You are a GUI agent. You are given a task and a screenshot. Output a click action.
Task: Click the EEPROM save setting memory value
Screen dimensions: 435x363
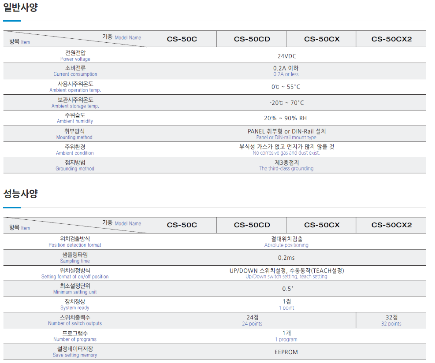tap(286, 352)
